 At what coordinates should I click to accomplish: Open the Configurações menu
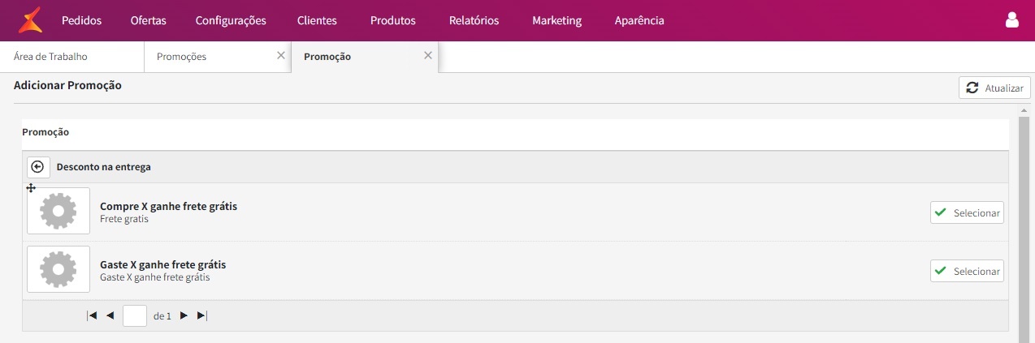click(x=231, y=20)
